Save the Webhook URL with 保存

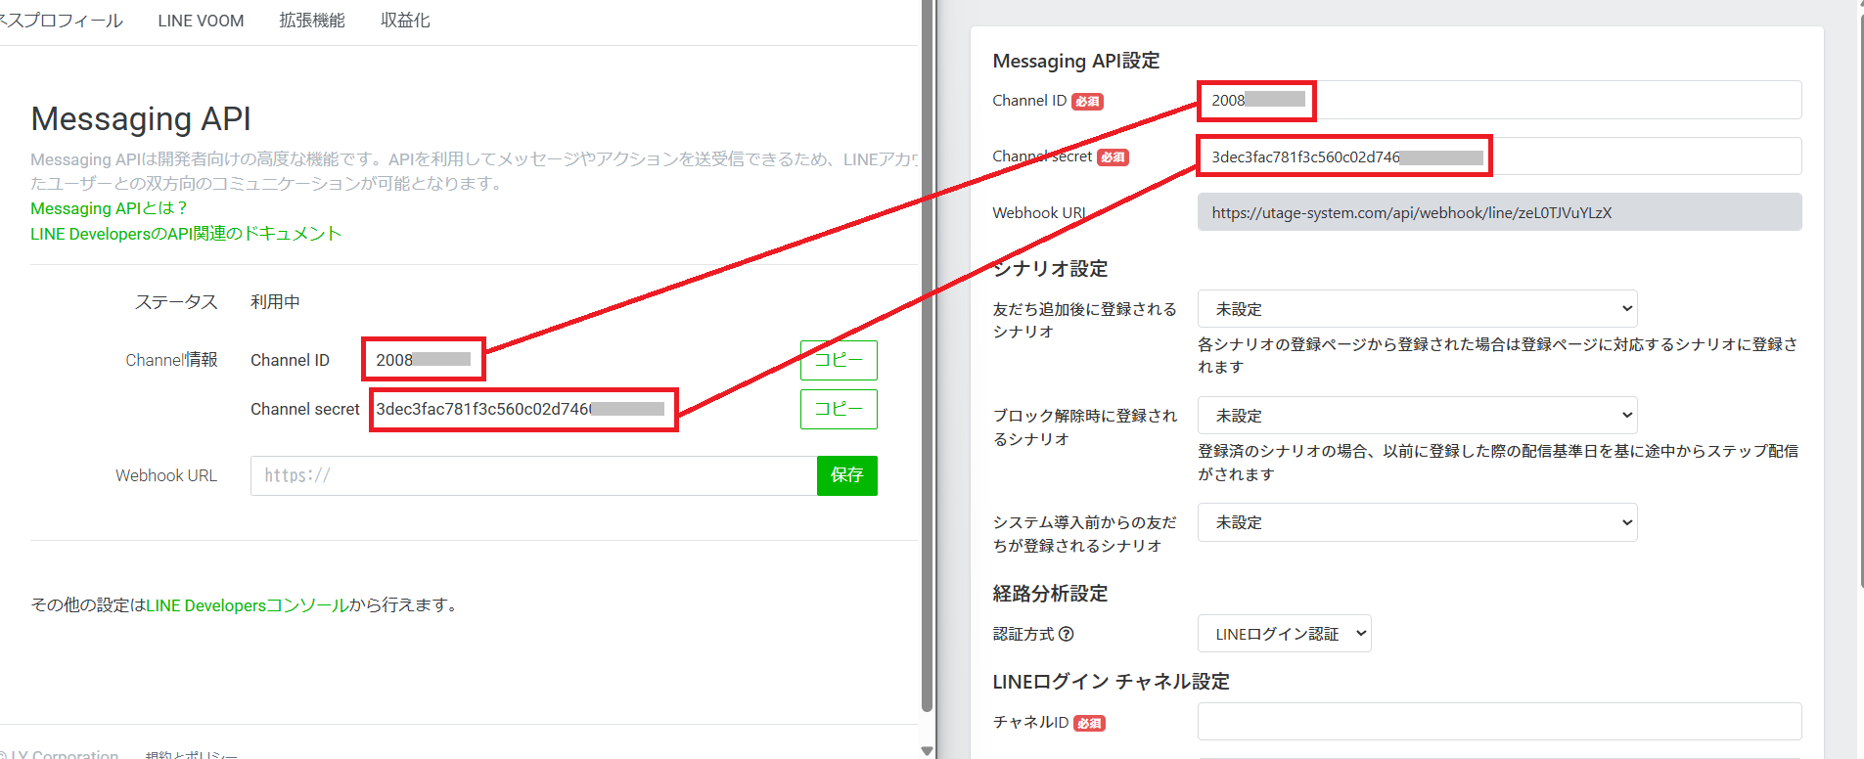coord(846,475)
